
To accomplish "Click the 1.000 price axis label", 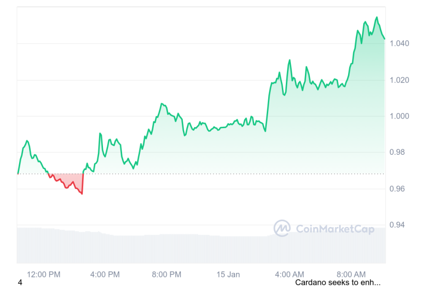I will pos(399,116).
